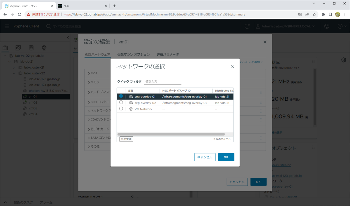Click the seg-overlay-01 segment icon
This screenshot has height=206, width=350.
pyautogui.click(x=131, y=97)
